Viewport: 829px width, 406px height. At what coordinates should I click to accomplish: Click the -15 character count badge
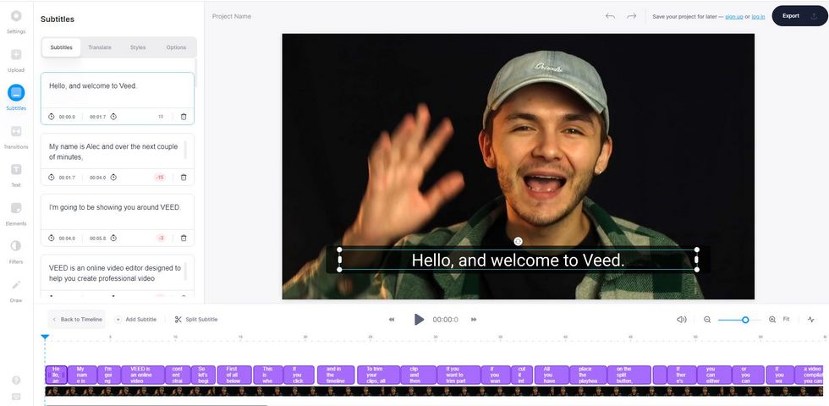[x=160, y=178]
